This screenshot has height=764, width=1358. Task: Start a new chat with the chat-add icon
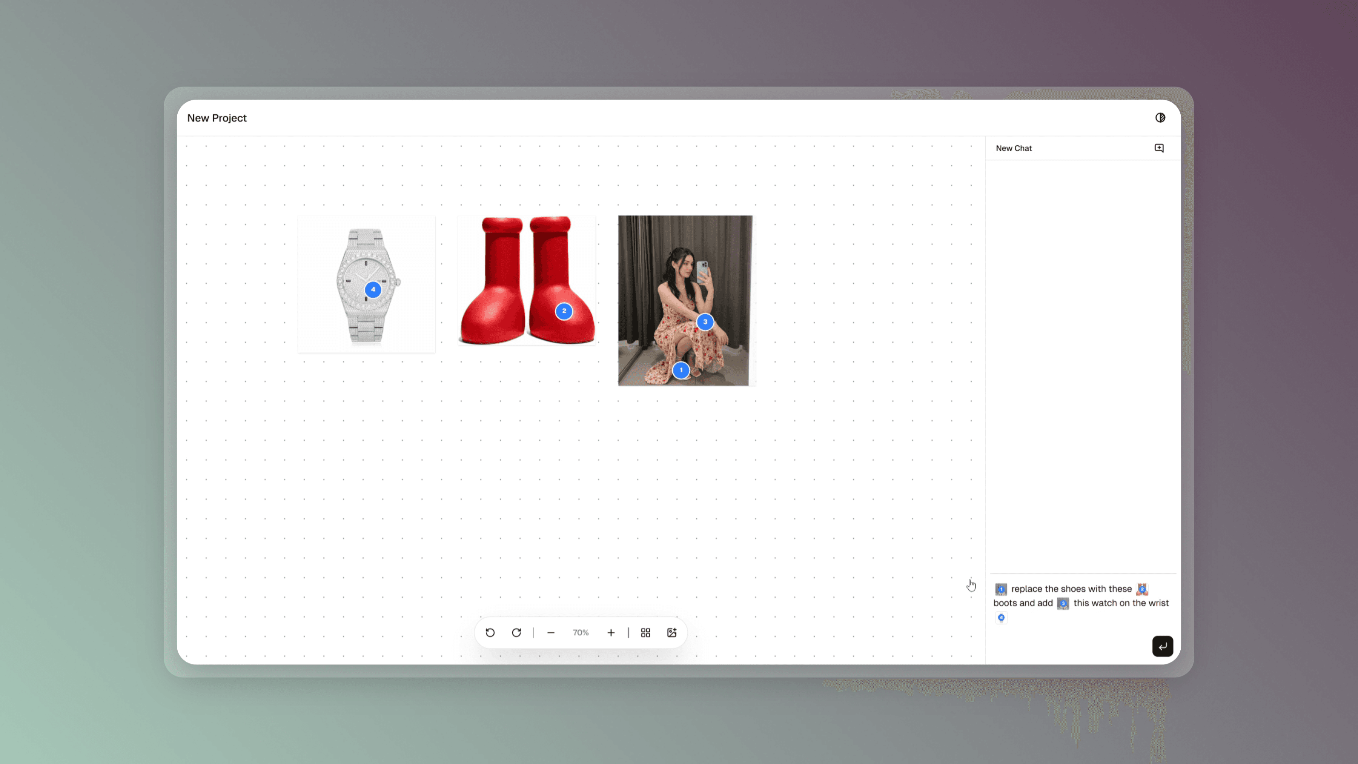point(1159,148)
